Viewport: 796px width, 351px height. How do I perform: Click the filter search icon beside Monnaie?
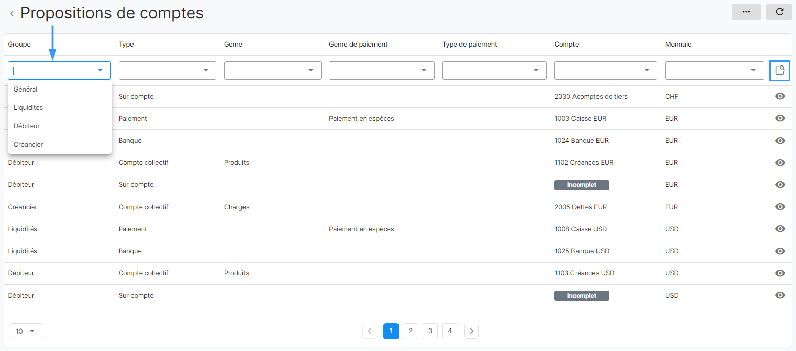pos(780,70)
